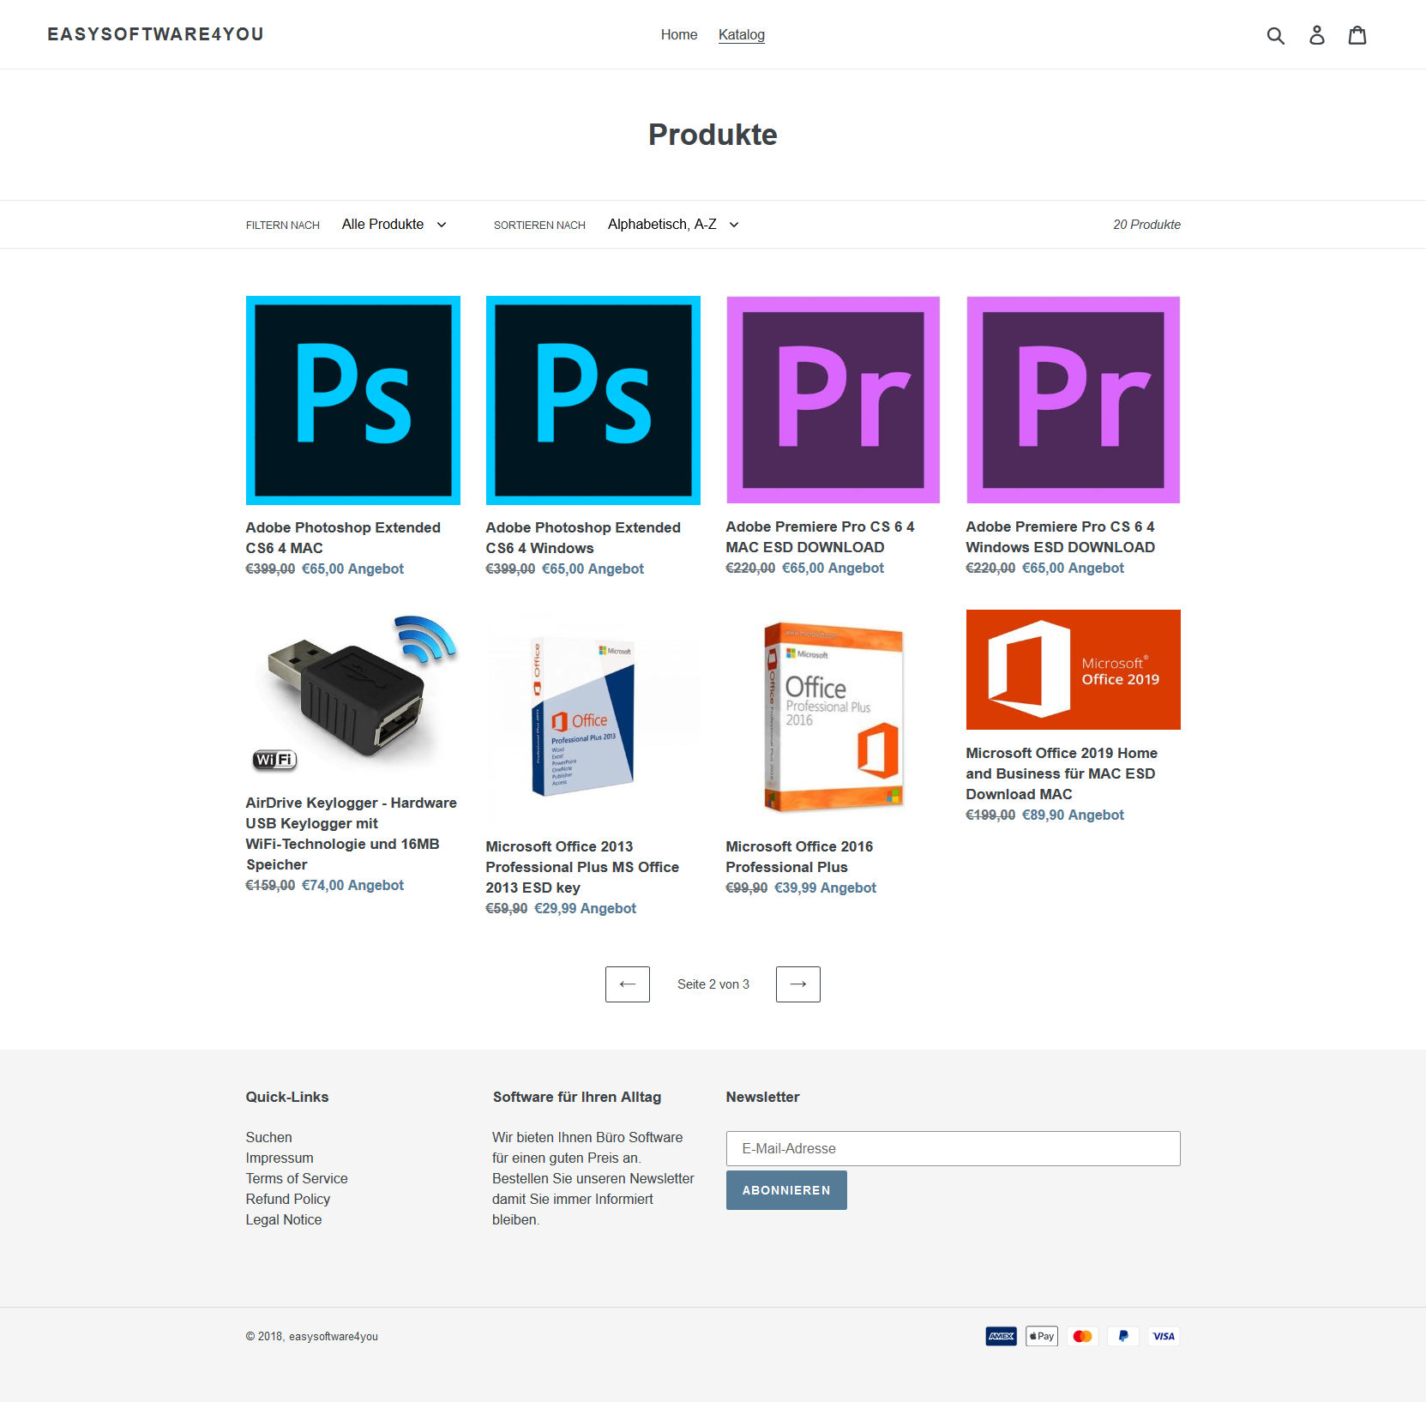Screen dimensions: 1426x1402
Task: Open the account login icon
Action: coord(1316,35)
